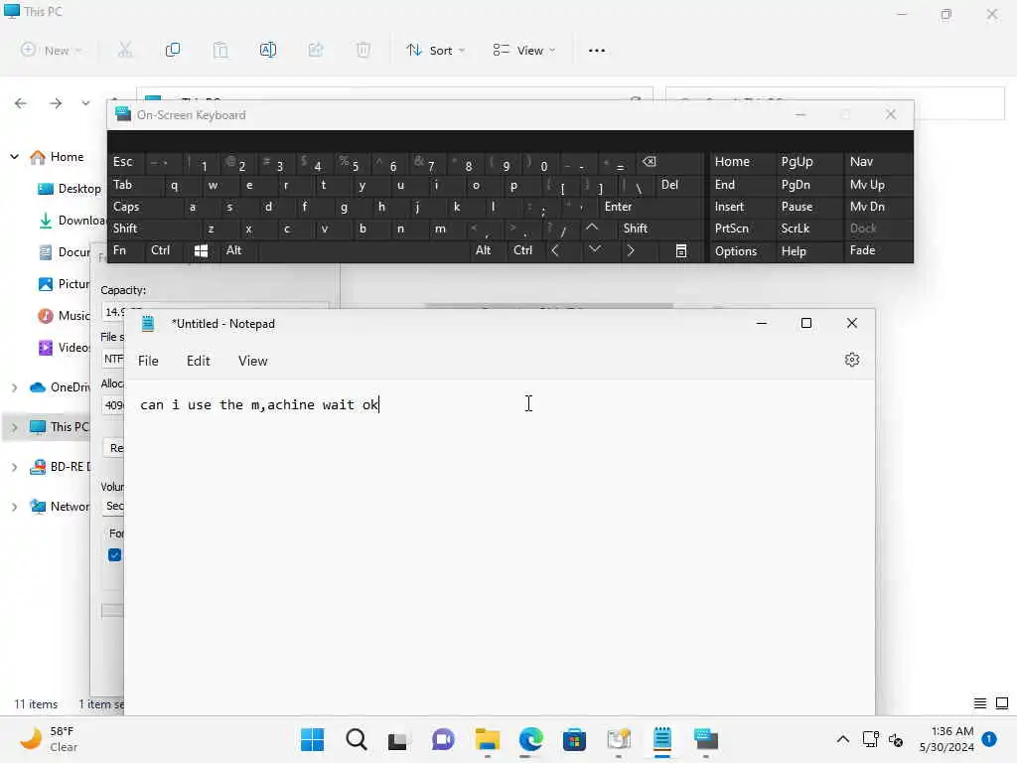Open Notepad settings gear icon
Viewport: 1017px width, 763px height.
tap(852, 360)
